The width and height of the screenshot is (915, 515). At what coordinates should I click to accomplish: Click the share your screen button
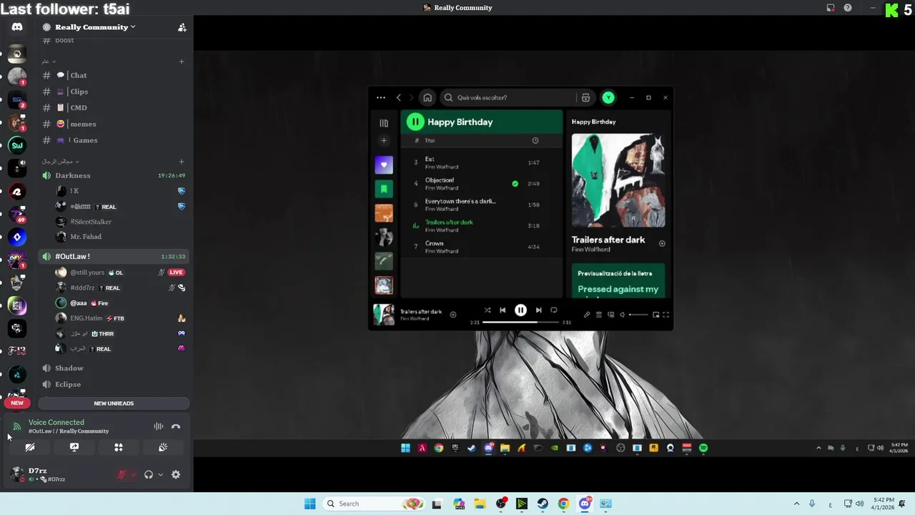[x=74, y=447]
